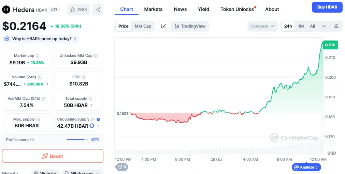The image size is (345, 174).
Task: Select the Price toggle option
Action: pyautogui.click(x=123, y=26)
